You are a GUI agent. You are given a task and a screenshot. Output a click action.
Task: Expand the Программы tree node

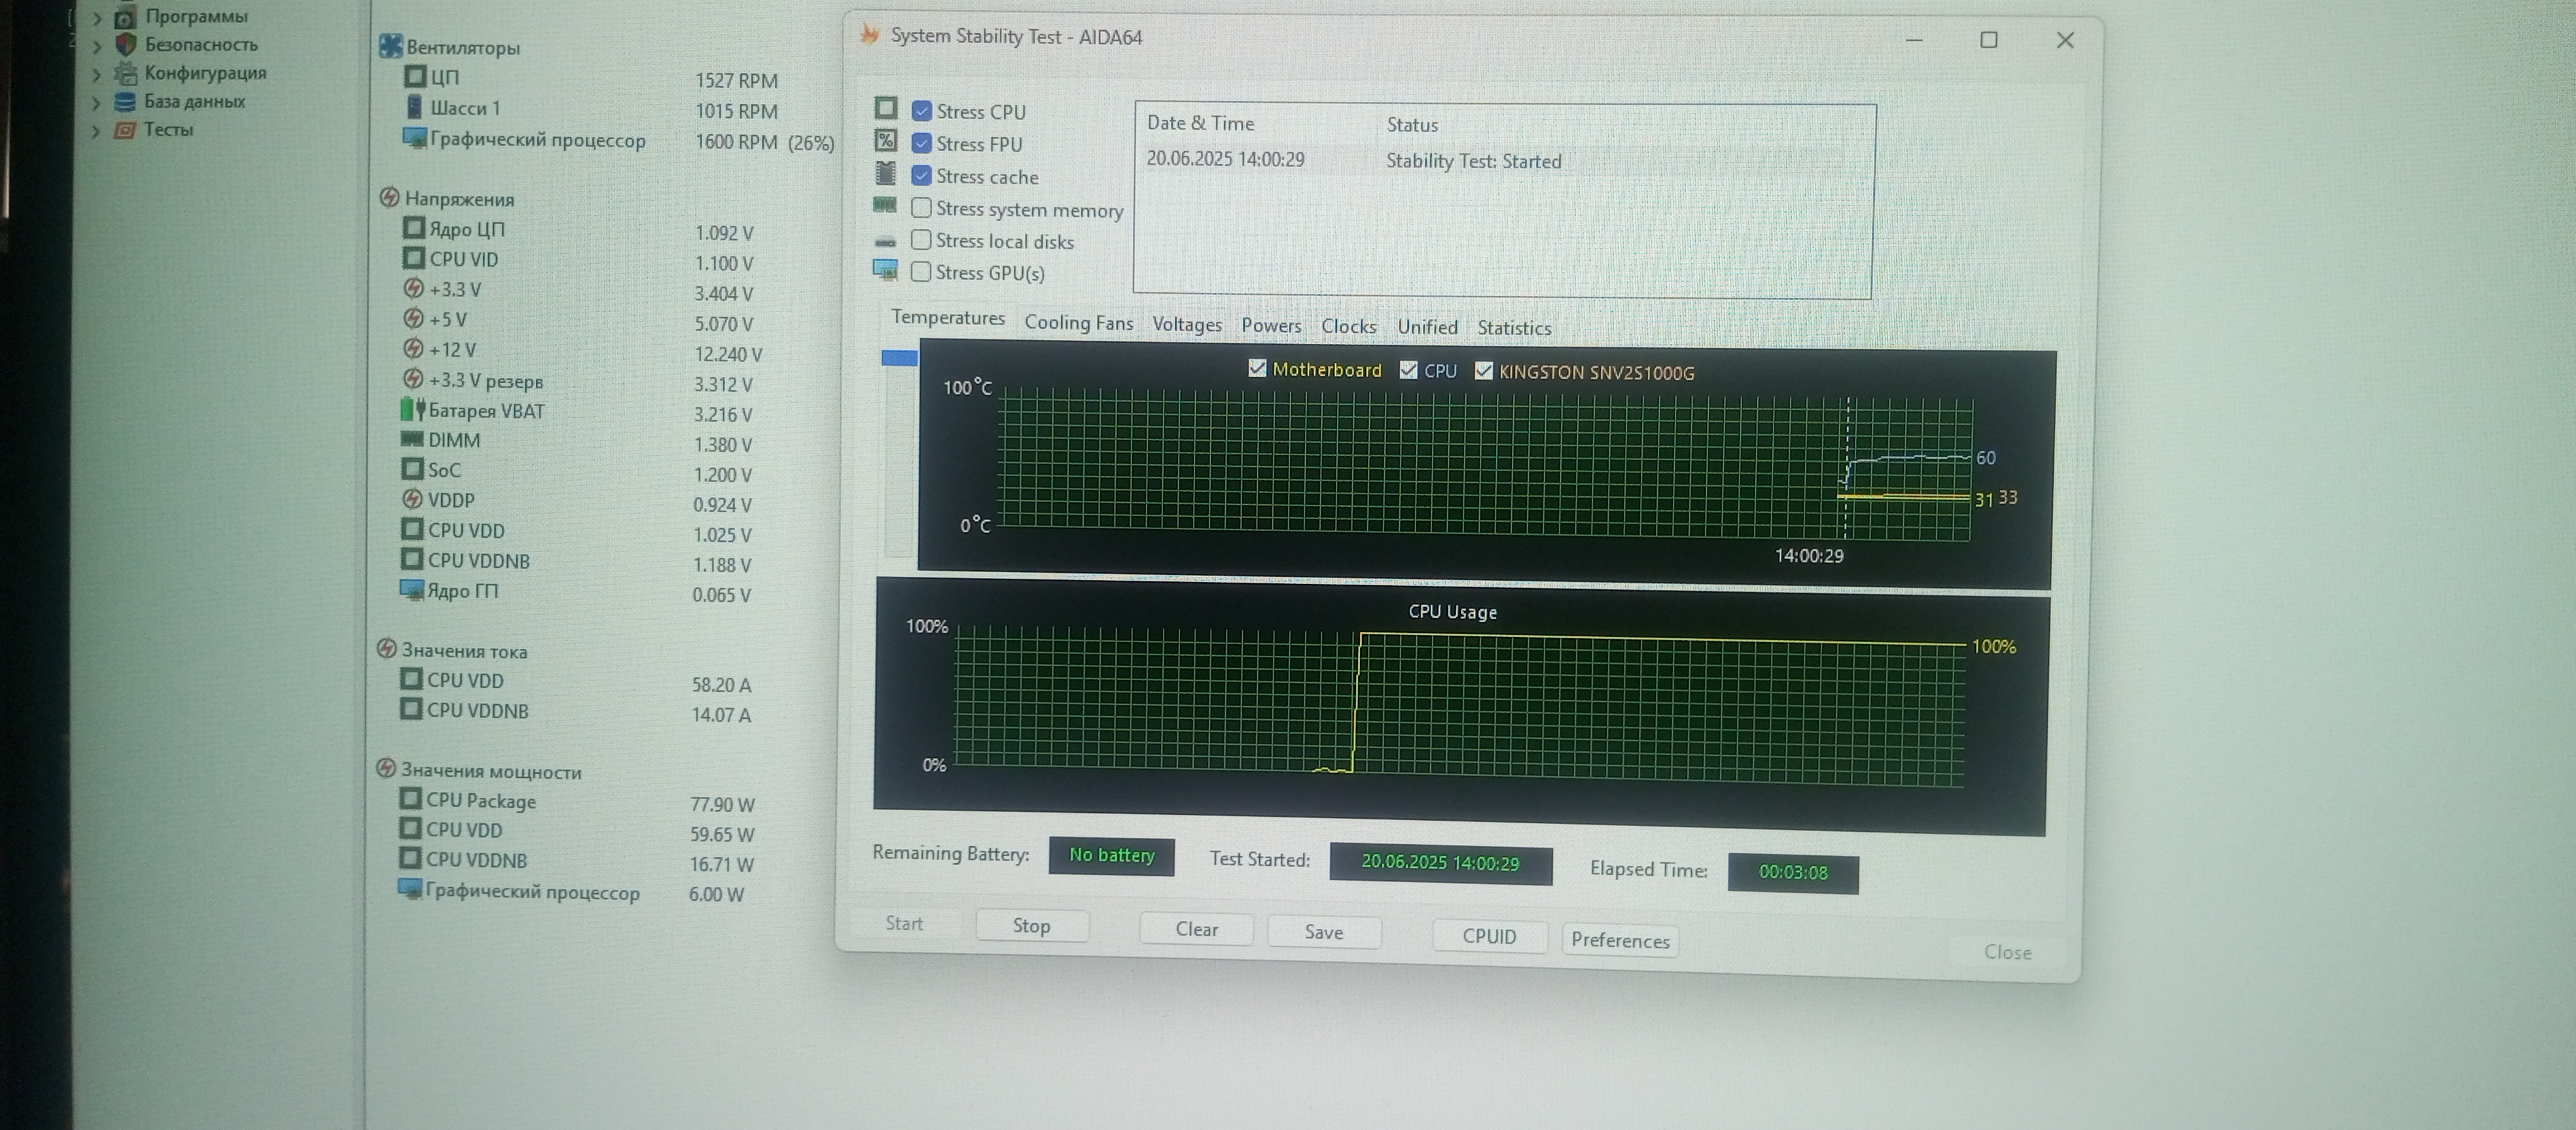(x=97, y=17)
